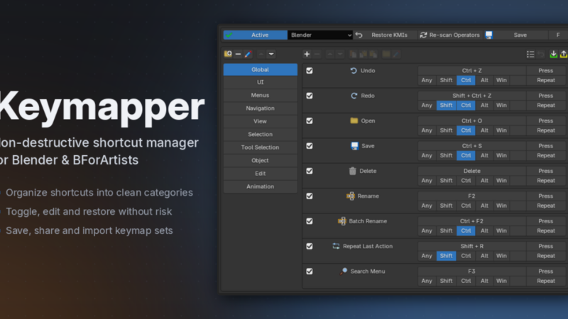The width and height of the screenshot is (568, 319).
Task: Select the Object category
Action: (x=260, y=160)
